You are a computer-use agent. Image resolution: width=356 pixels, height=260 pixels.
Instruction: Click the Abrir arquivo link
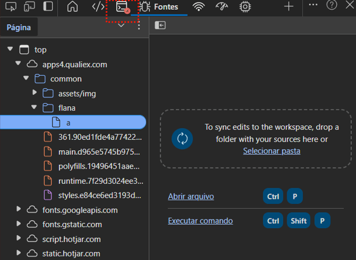click(191, 196)
